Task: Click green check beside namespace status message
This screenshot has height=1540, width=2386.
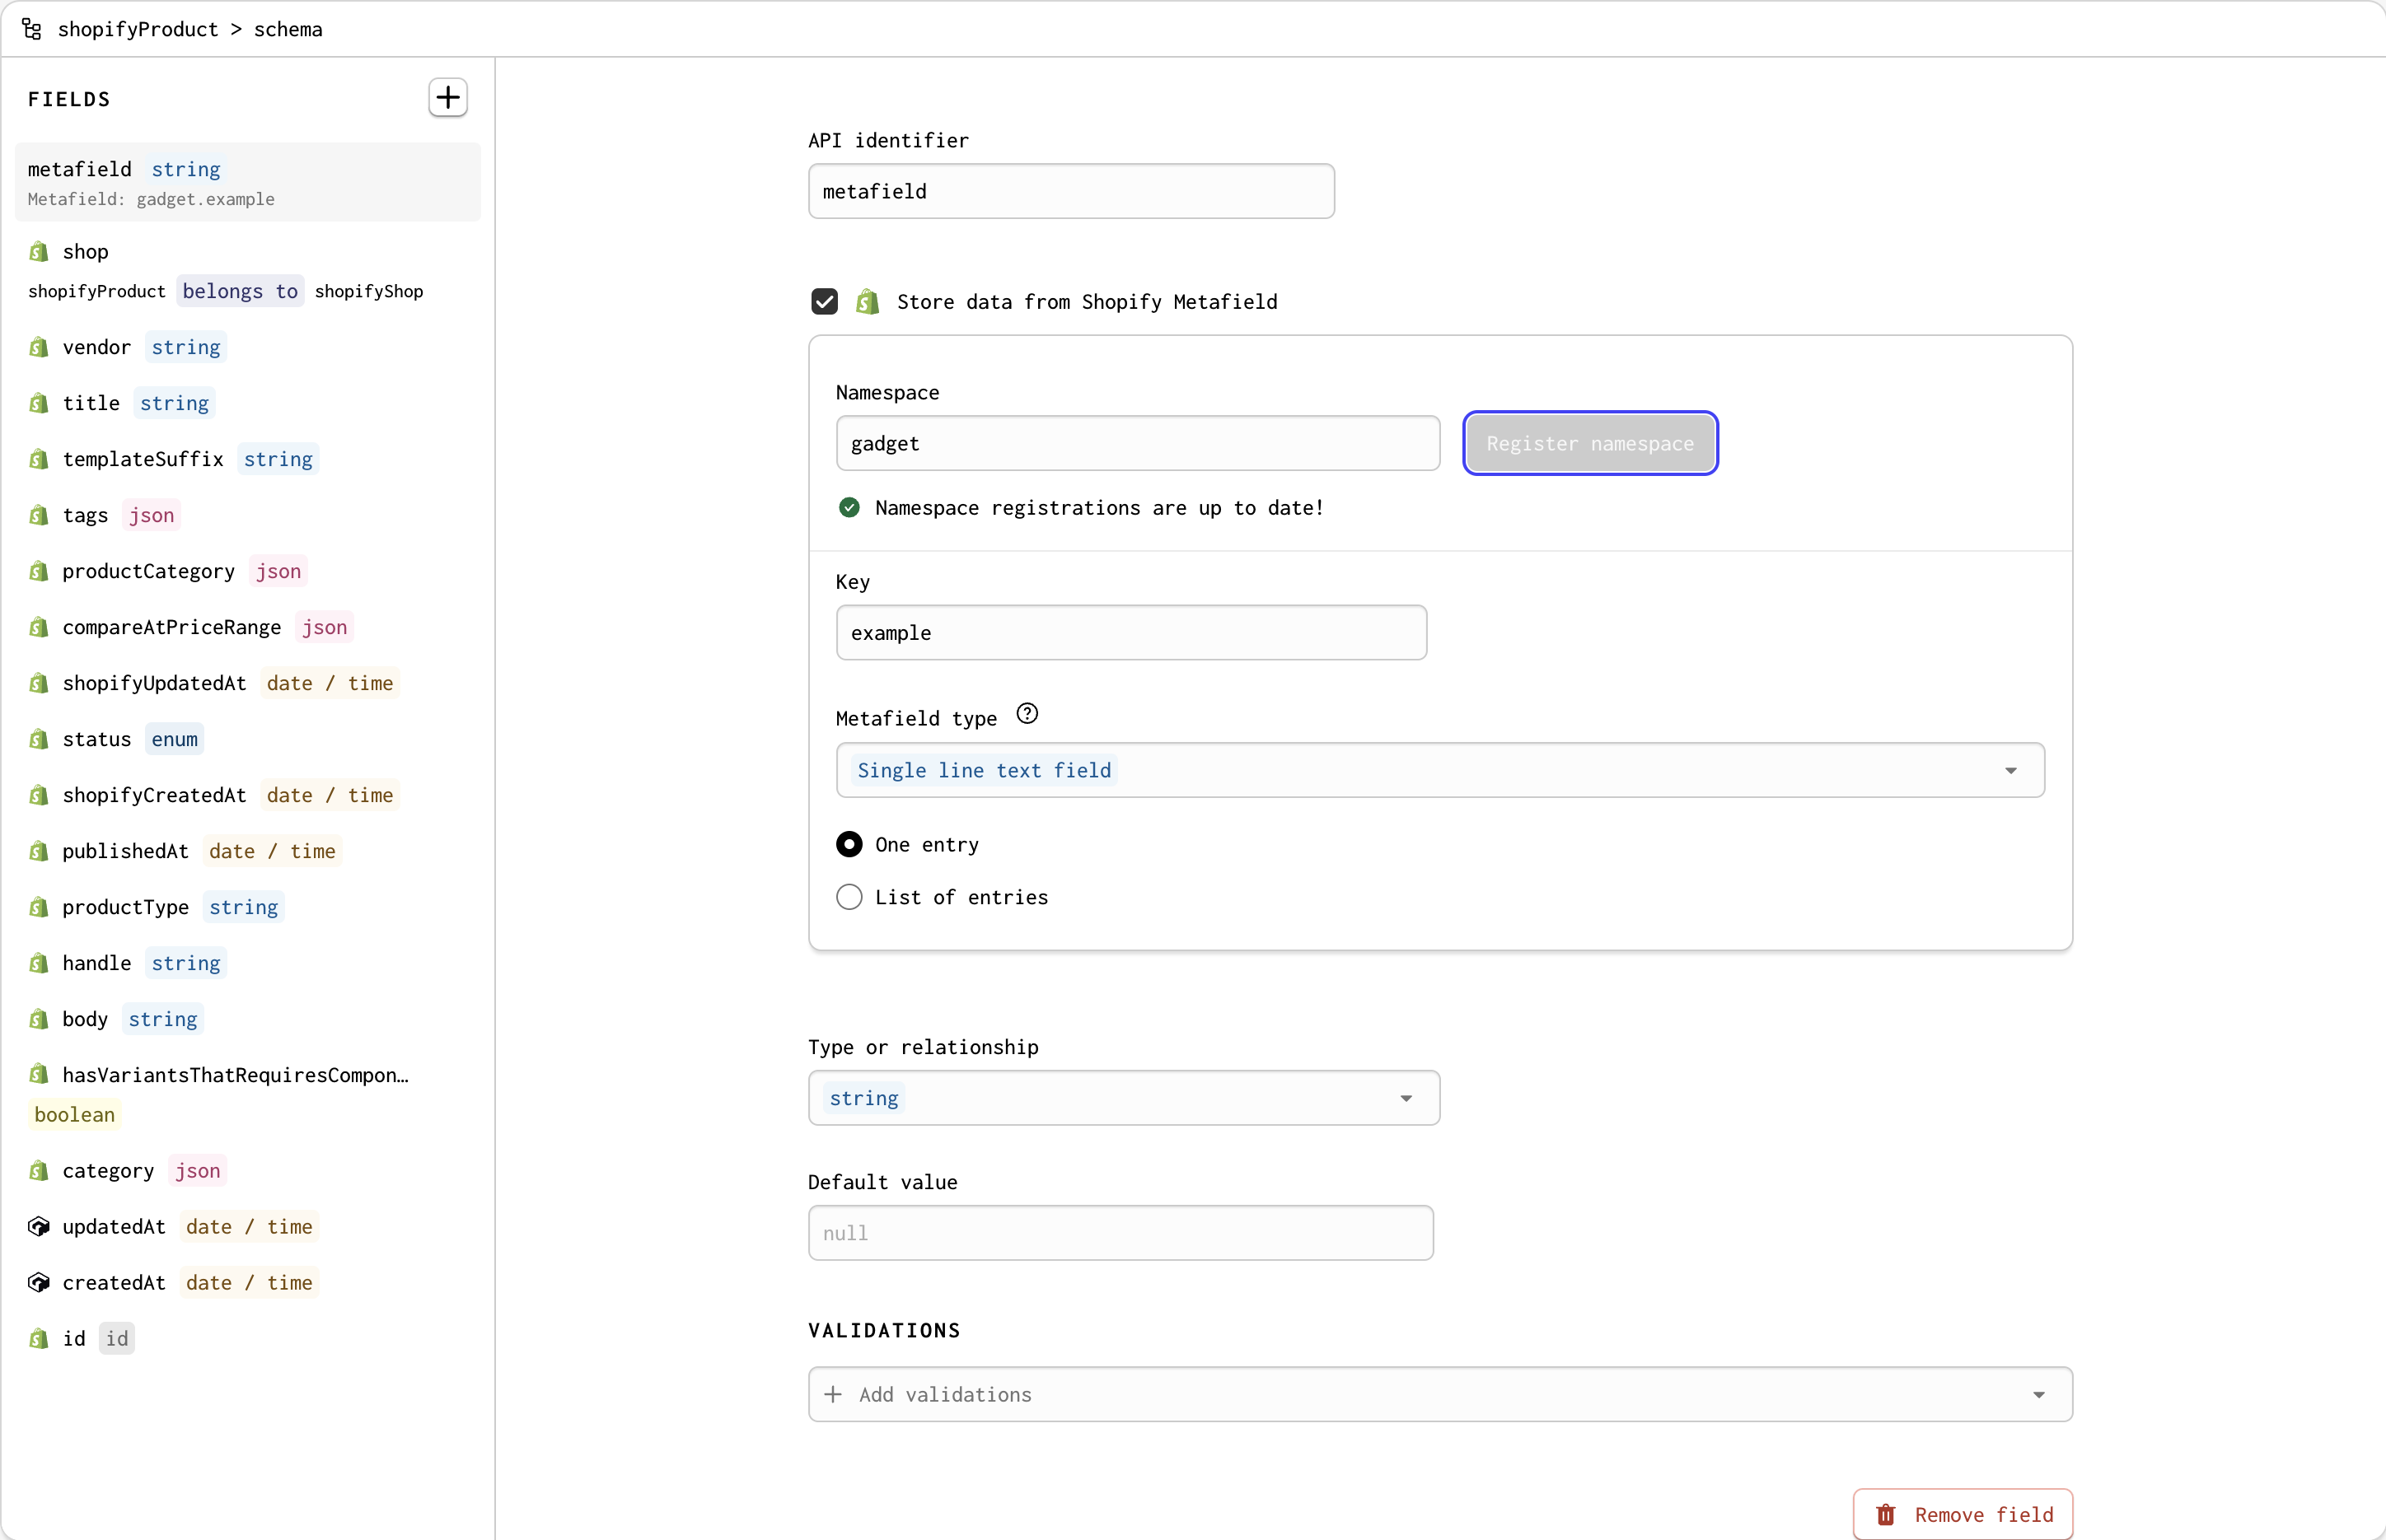Action: 849,508
